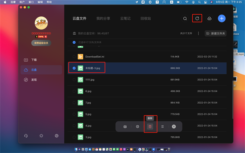Image resolution: width=245 pixels, height=153 pixels.
Task: Click share icon in floating toolbar
Action: pos(138,126)
